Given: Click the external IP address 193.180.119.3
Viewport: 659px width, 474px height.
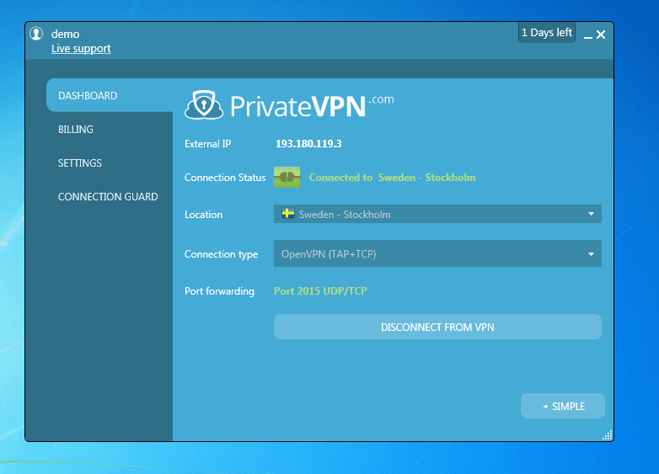Looking at the screenshot, I should 308,144.
